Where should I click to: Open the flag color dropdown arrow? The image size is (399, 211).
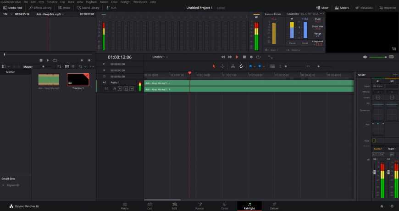tap(255, 66)
